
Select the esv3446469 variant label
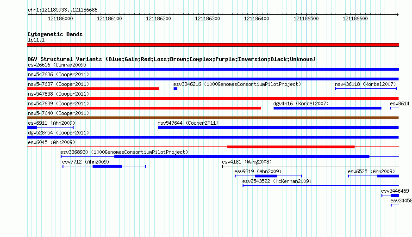(395, 191)
